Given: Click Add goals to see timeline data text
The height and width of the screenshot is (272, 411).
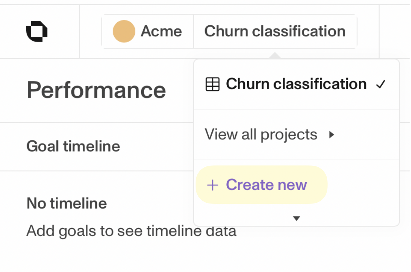Looking at the screenshot, I should pos(131,231).
